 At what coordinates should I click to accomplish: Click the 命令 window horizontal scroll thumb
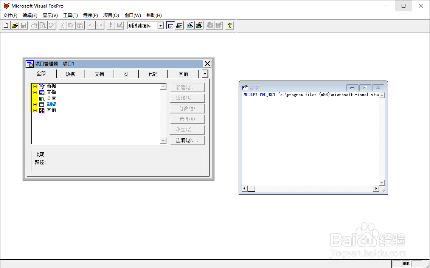[x=251, y=189]
